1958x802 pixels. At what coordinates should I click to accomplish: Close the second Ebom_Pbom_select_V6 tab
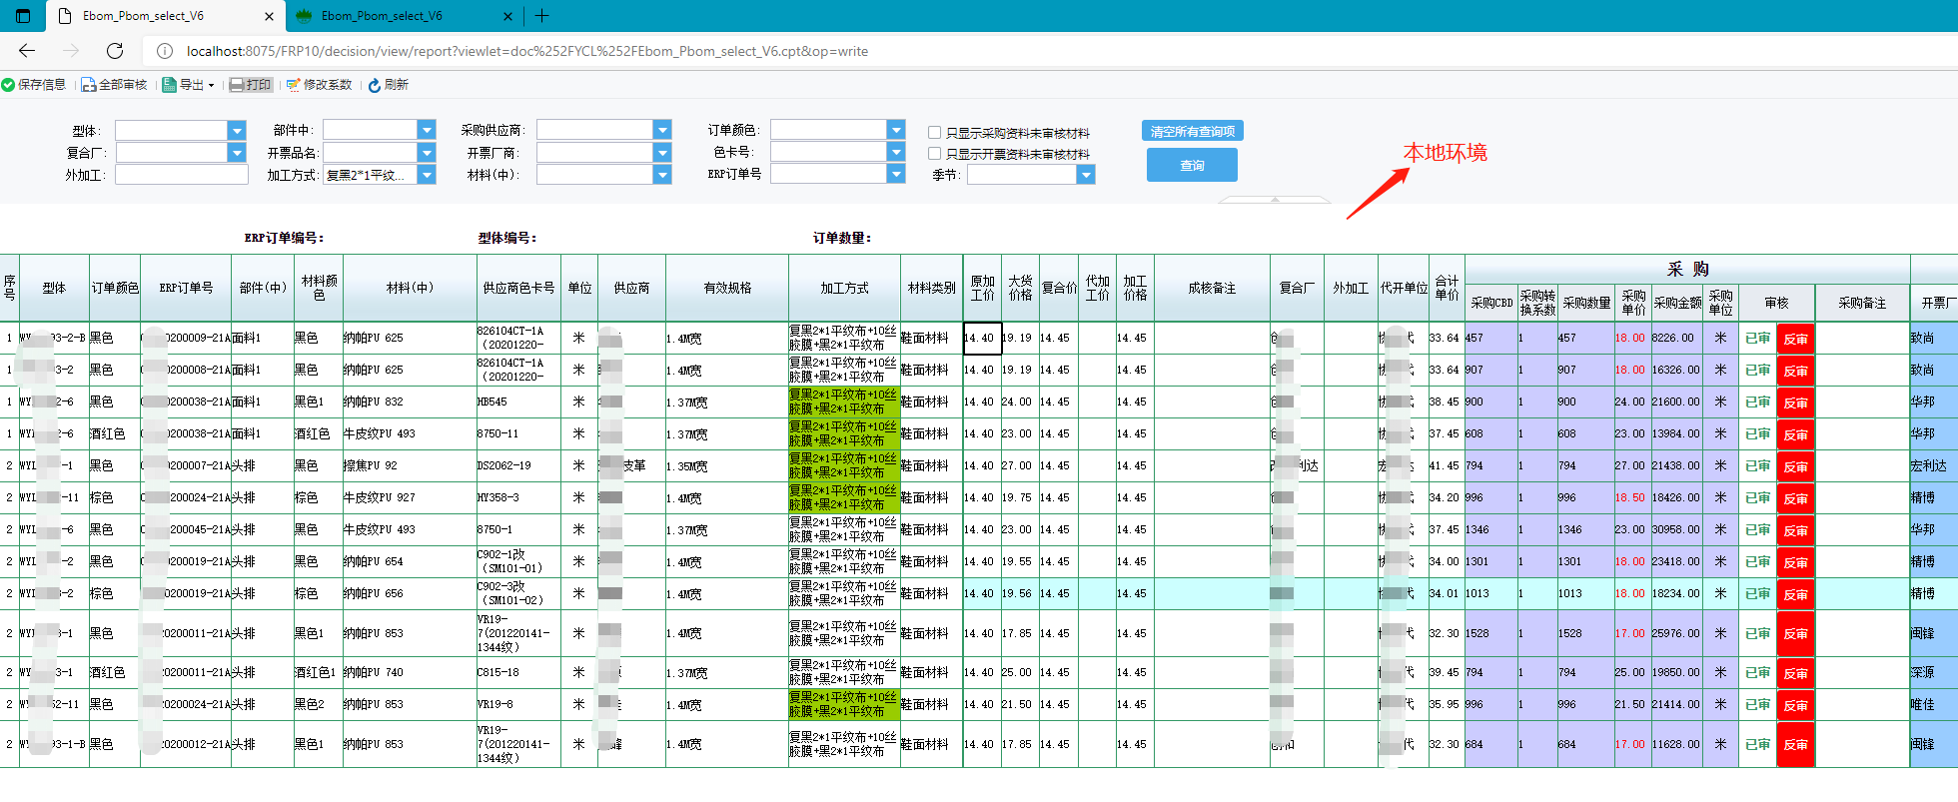(x=507, y=16)
